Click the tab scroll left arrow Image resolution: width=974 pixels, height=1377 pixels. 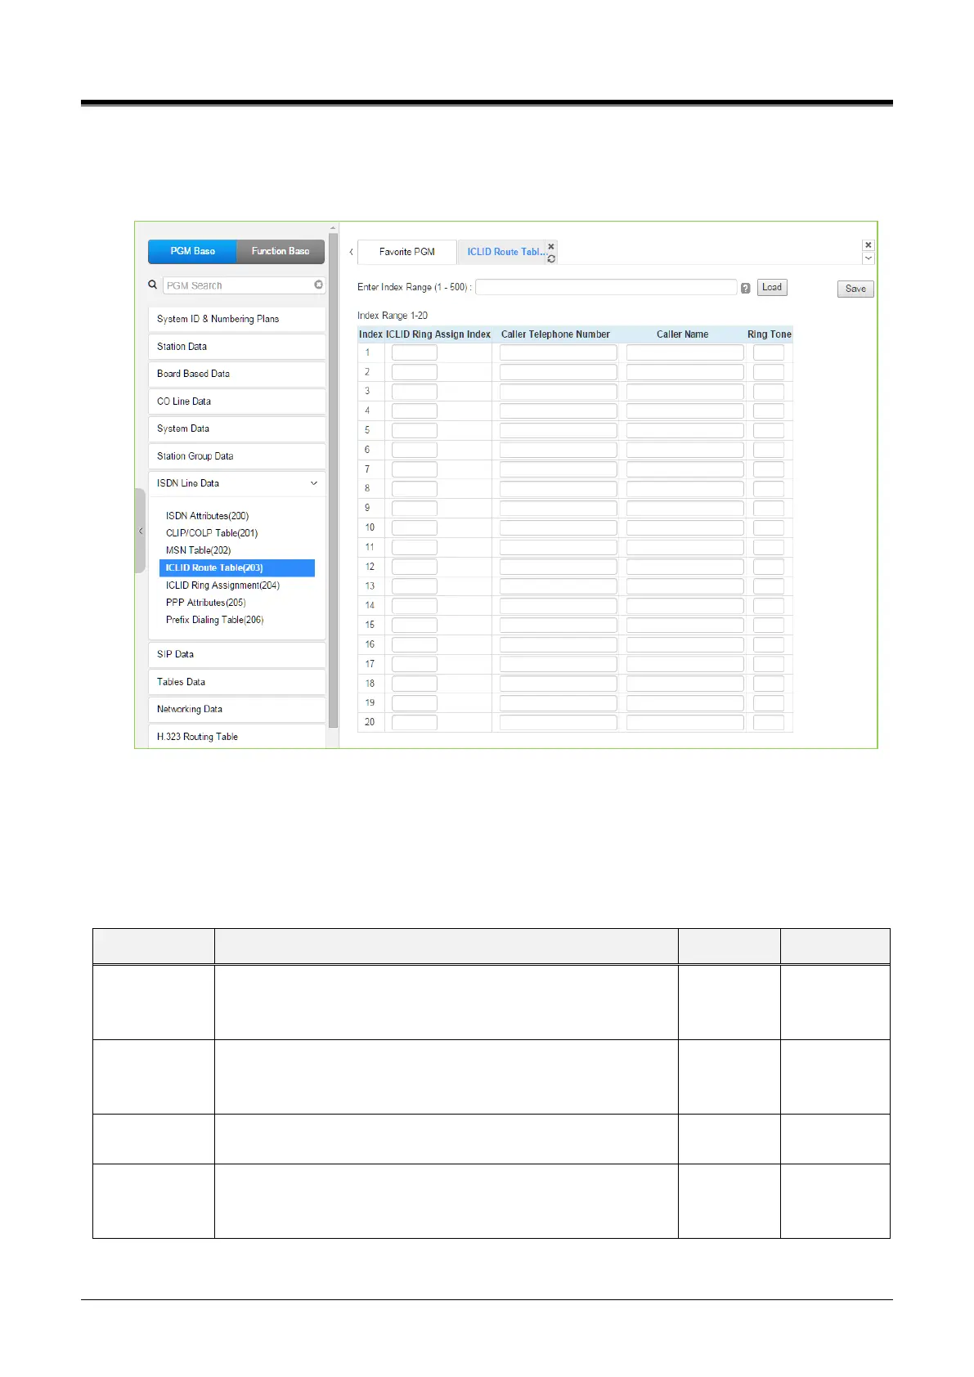[x=351, y=252]
